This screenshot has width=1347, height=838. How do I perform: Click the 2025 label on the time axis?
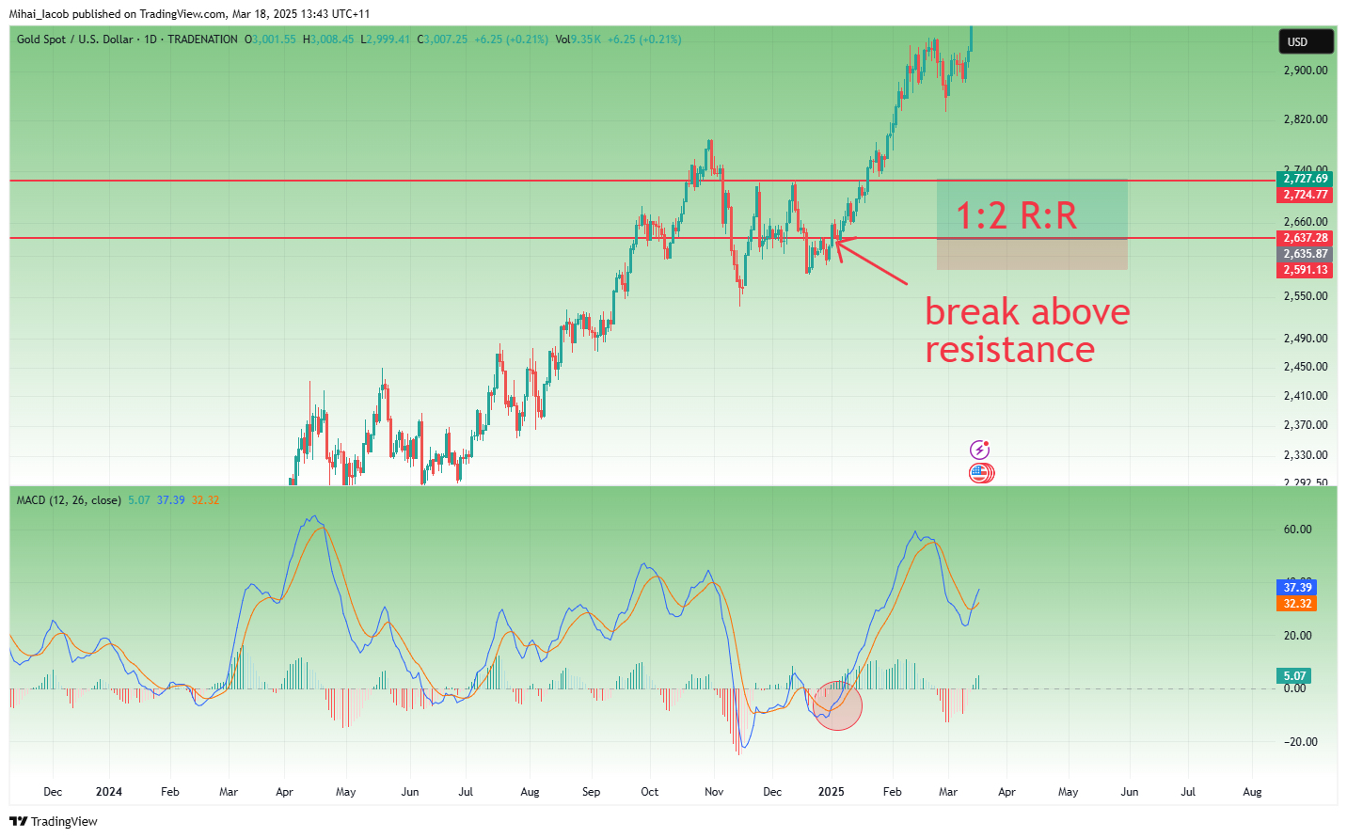(832, 792)
